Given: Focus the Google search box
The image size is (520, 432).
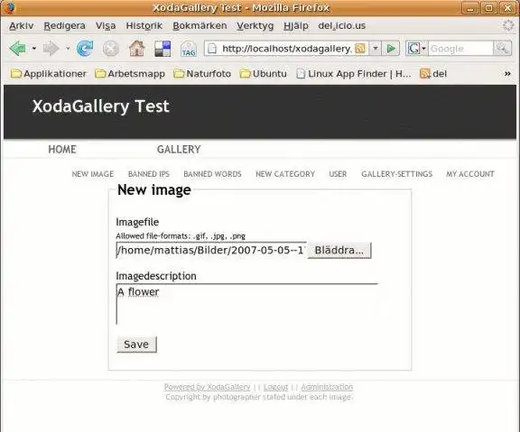Looking at the screenshot, I should coord(461,49).
